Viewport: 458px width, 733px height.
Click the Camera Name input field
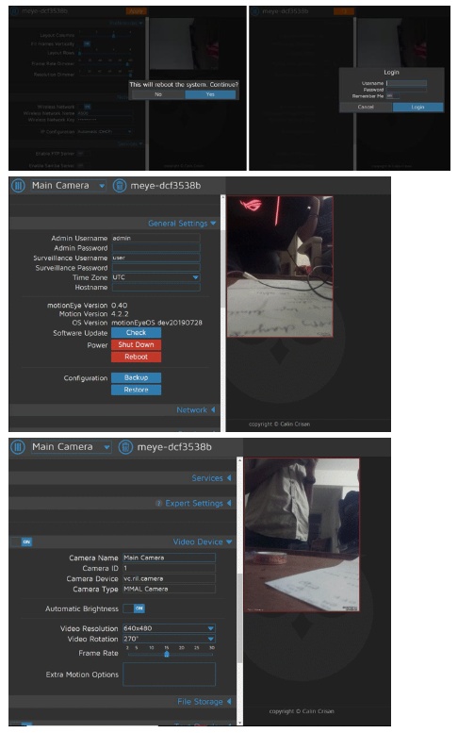pyautogui.click(x=169, y=558)
